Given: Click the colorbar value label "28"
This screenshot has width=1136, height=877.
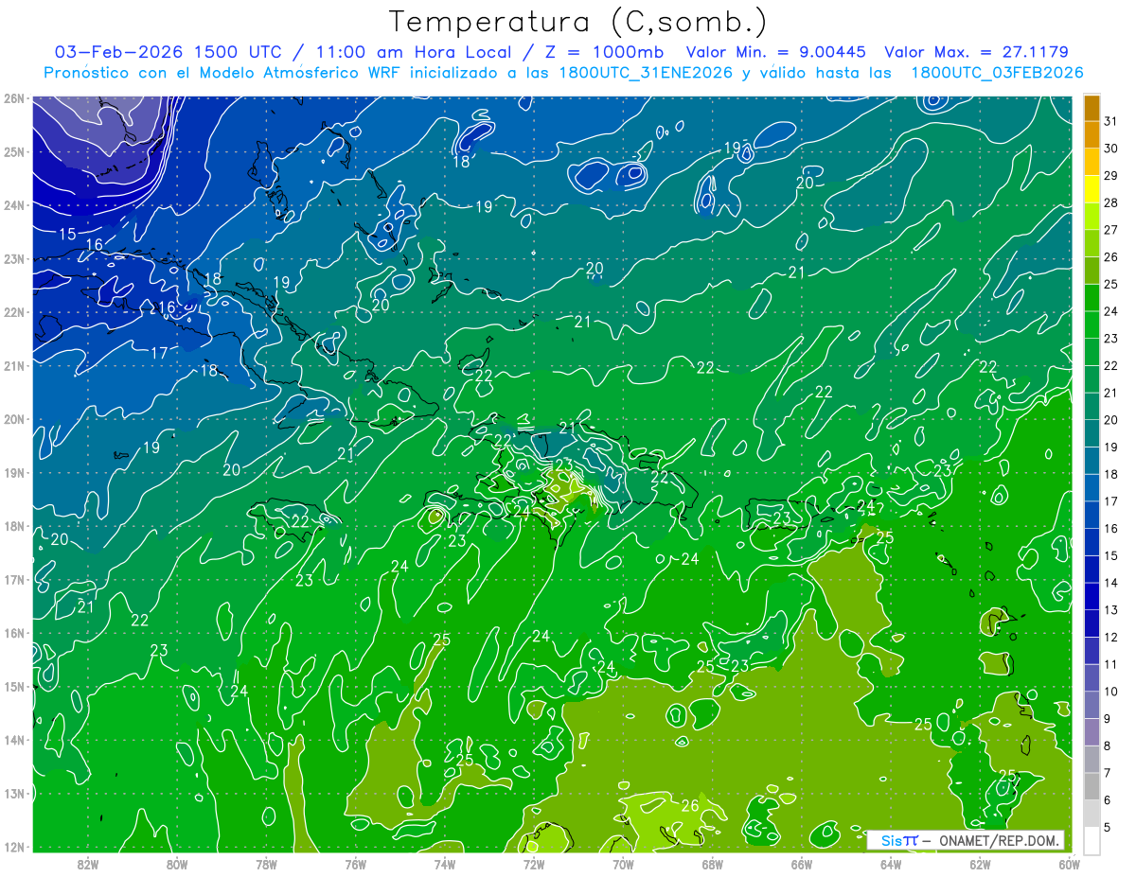Looking at the screenshot, I should [x=1111, y=203].
